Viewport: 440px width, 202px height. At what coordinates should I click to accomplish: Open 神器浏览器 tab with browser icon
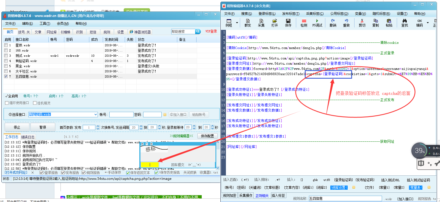point(140,32)
